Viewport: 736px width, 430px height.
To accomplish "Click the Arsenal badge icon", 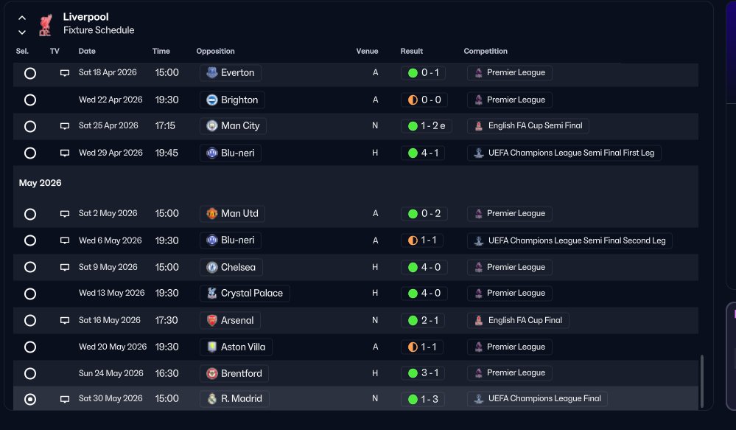I will coord(212,321).
